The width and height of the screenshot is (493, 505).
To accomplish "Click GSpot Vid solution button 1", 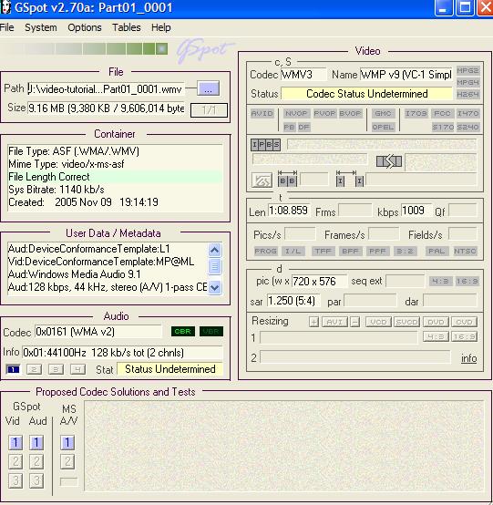I will click(x=15, y=442).
